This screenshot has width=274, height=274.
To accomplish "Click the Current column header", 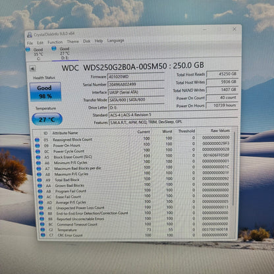I will coord(144,132).
